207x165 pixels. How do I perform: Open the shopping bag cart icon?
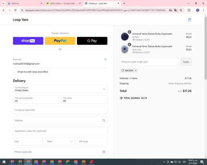tap(190, 20)
